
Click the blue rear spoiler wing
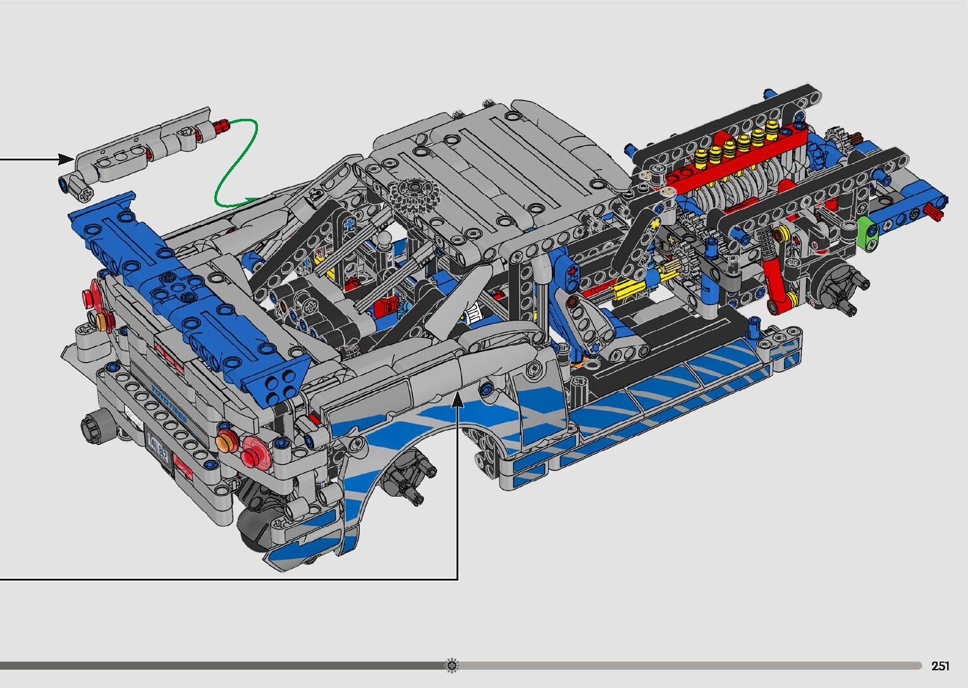[x=190, y=297]
